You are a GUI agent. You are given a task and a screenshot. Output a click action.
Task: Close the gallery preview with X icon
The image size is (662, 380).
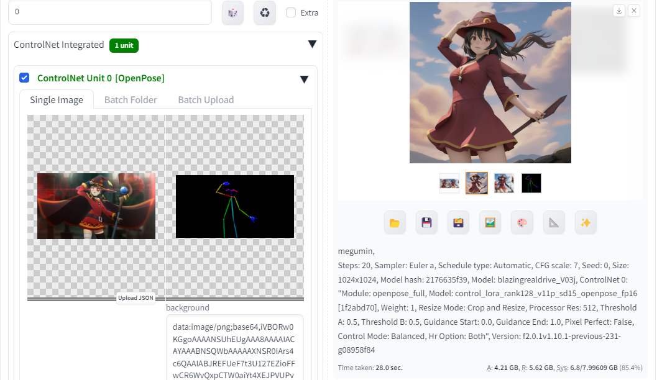coord(634,11)
